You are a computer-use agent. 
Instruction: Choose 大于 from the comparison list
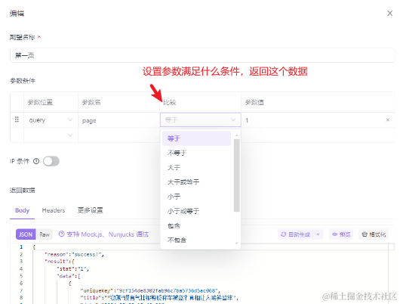point(196,167)
